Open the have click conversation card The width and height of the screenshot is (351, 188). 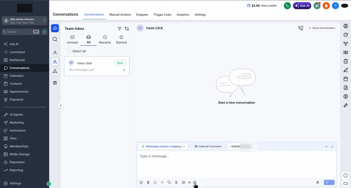tap(97, 66)
